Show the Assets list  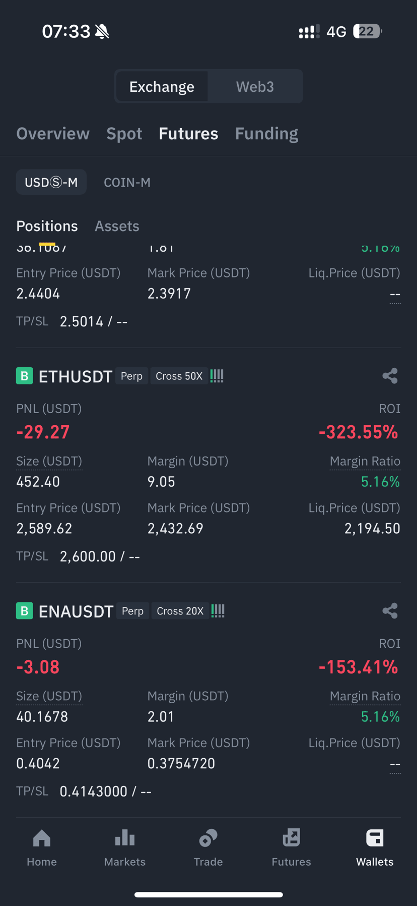coord(117,226)
